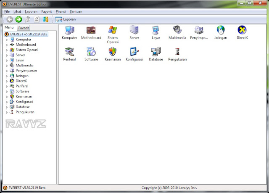
Task: Switch to the Favorit tab in sidebar
Action: pyautogui.click(x=24, y=28)
